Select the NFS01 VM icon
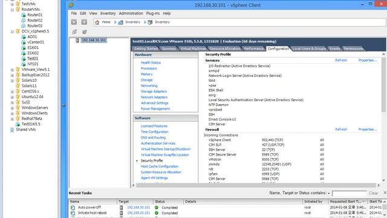387x218 pixels. 24,64
